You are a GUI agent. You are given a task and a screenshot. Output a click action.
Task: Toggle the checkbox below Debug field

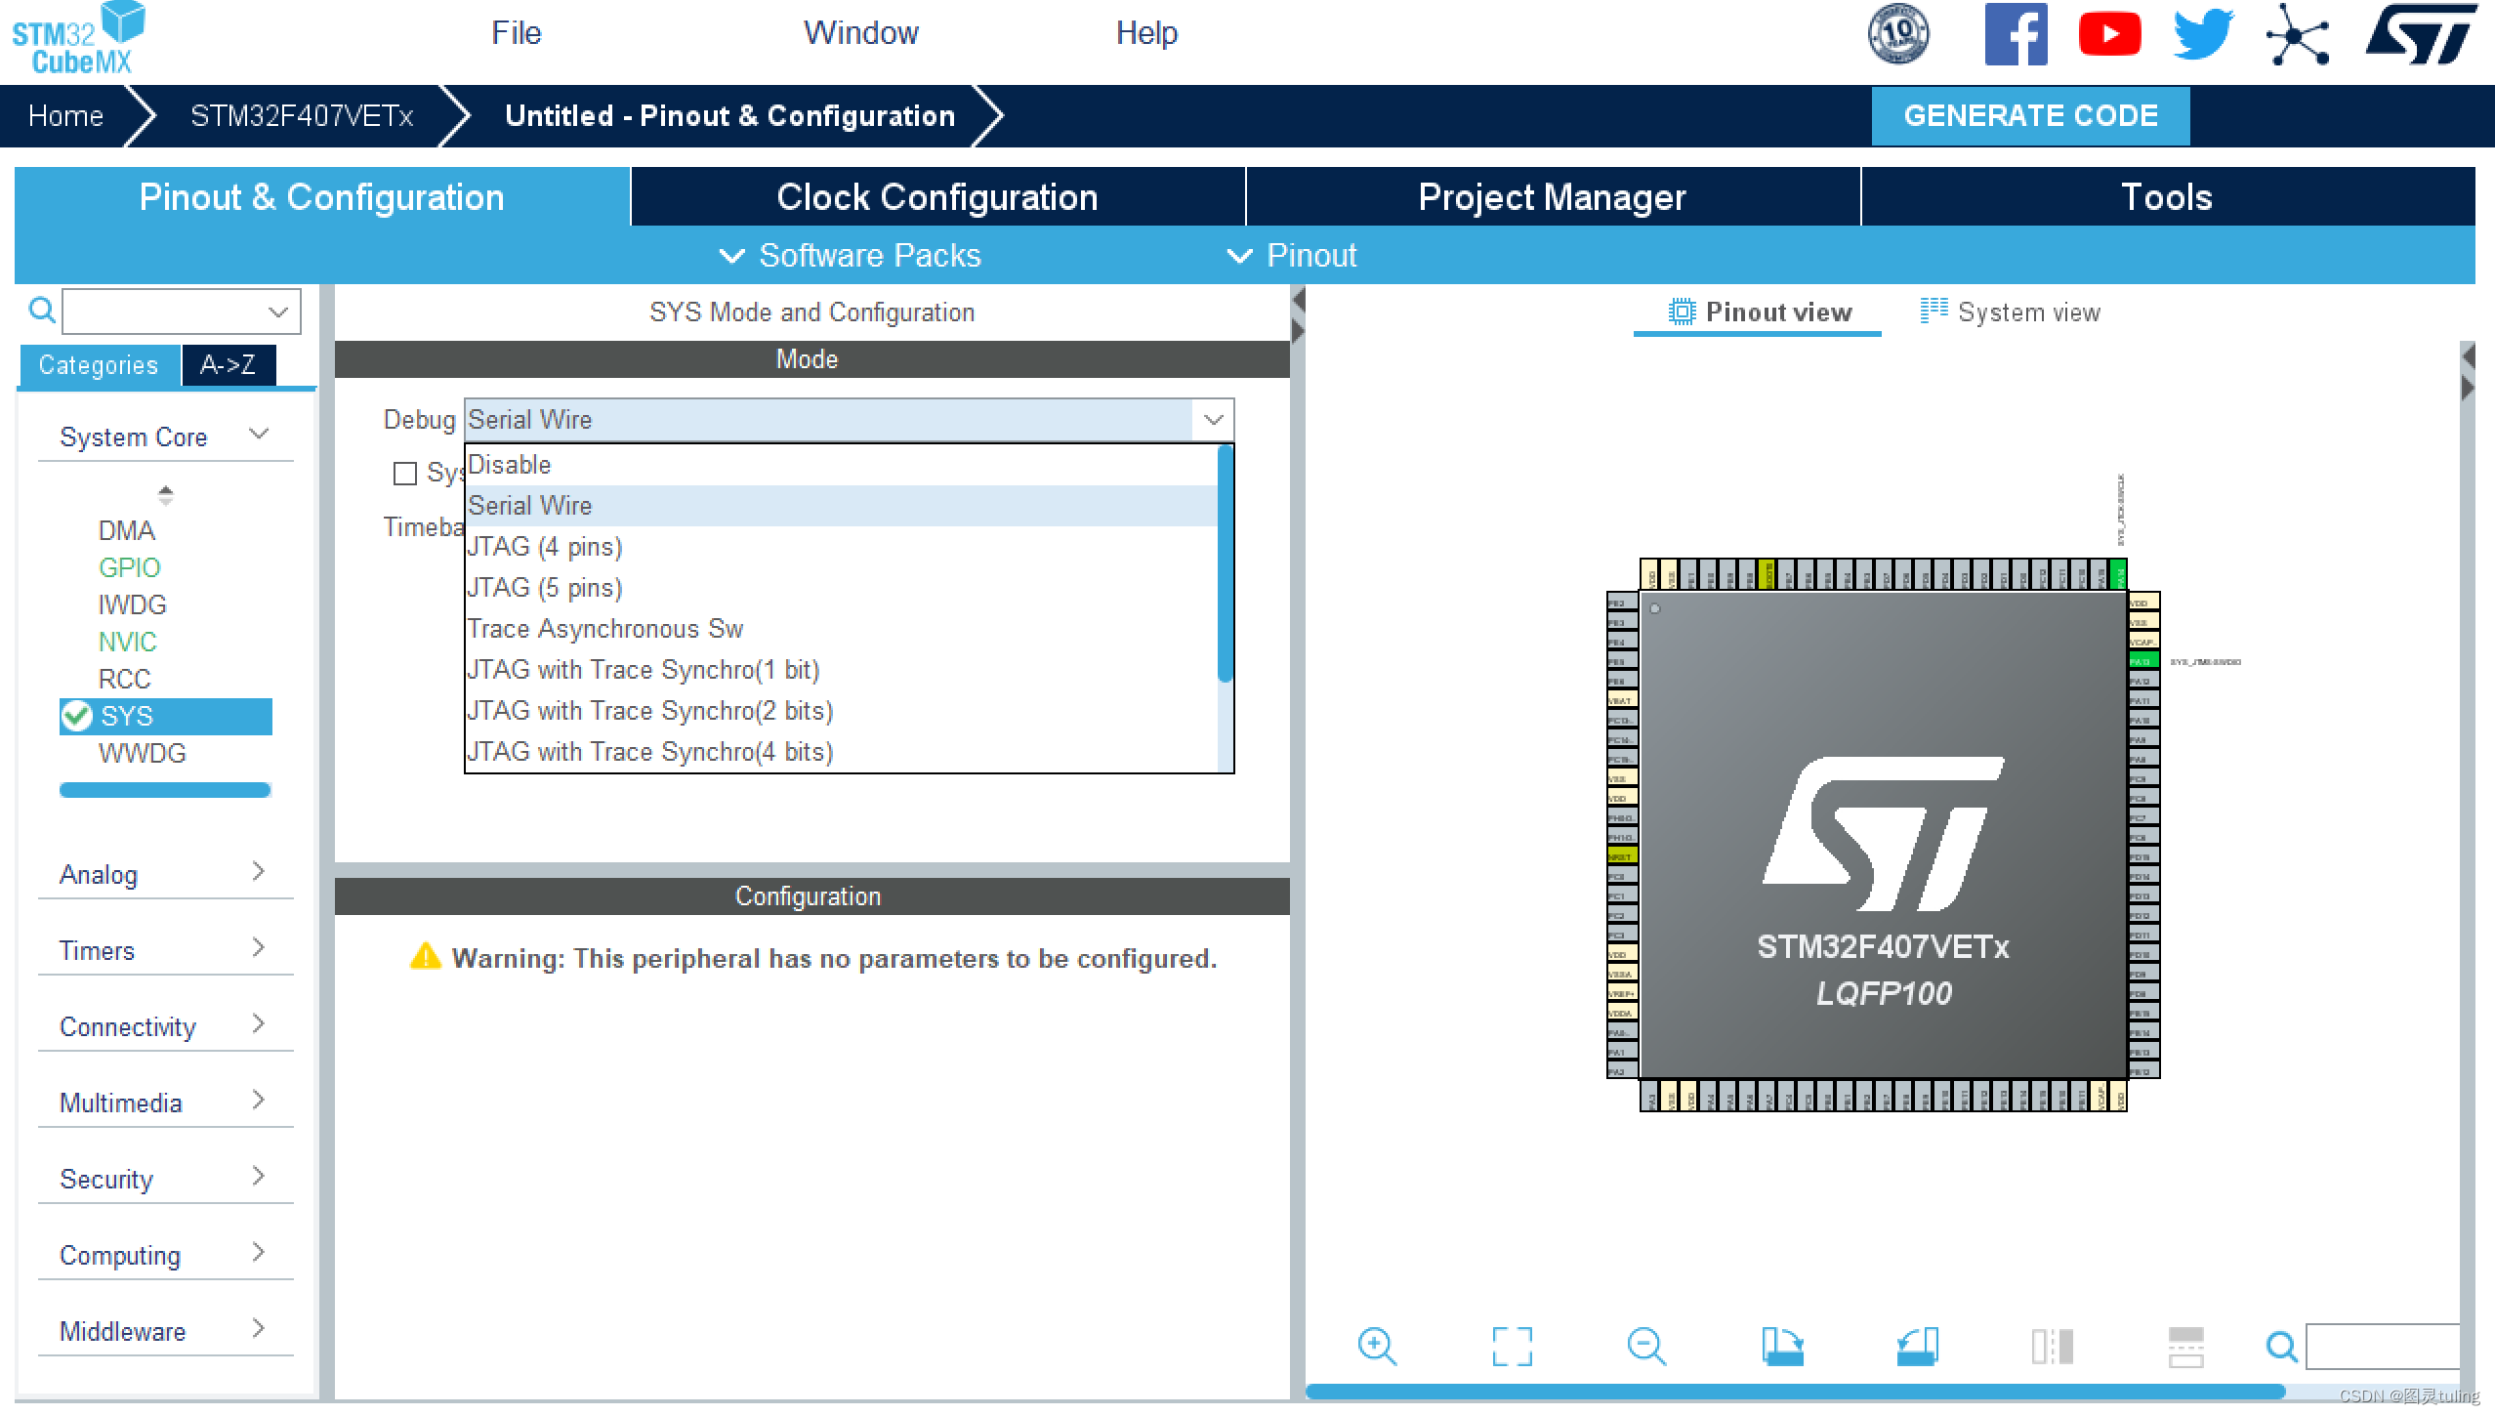click(x=404, y=474)
